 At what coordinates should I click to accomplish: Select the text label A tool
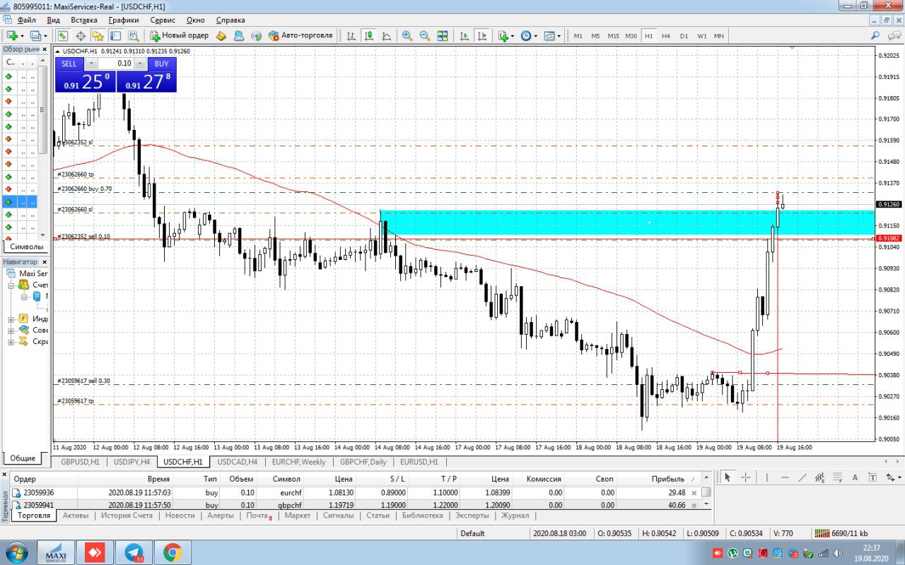[x=854, y=477]
